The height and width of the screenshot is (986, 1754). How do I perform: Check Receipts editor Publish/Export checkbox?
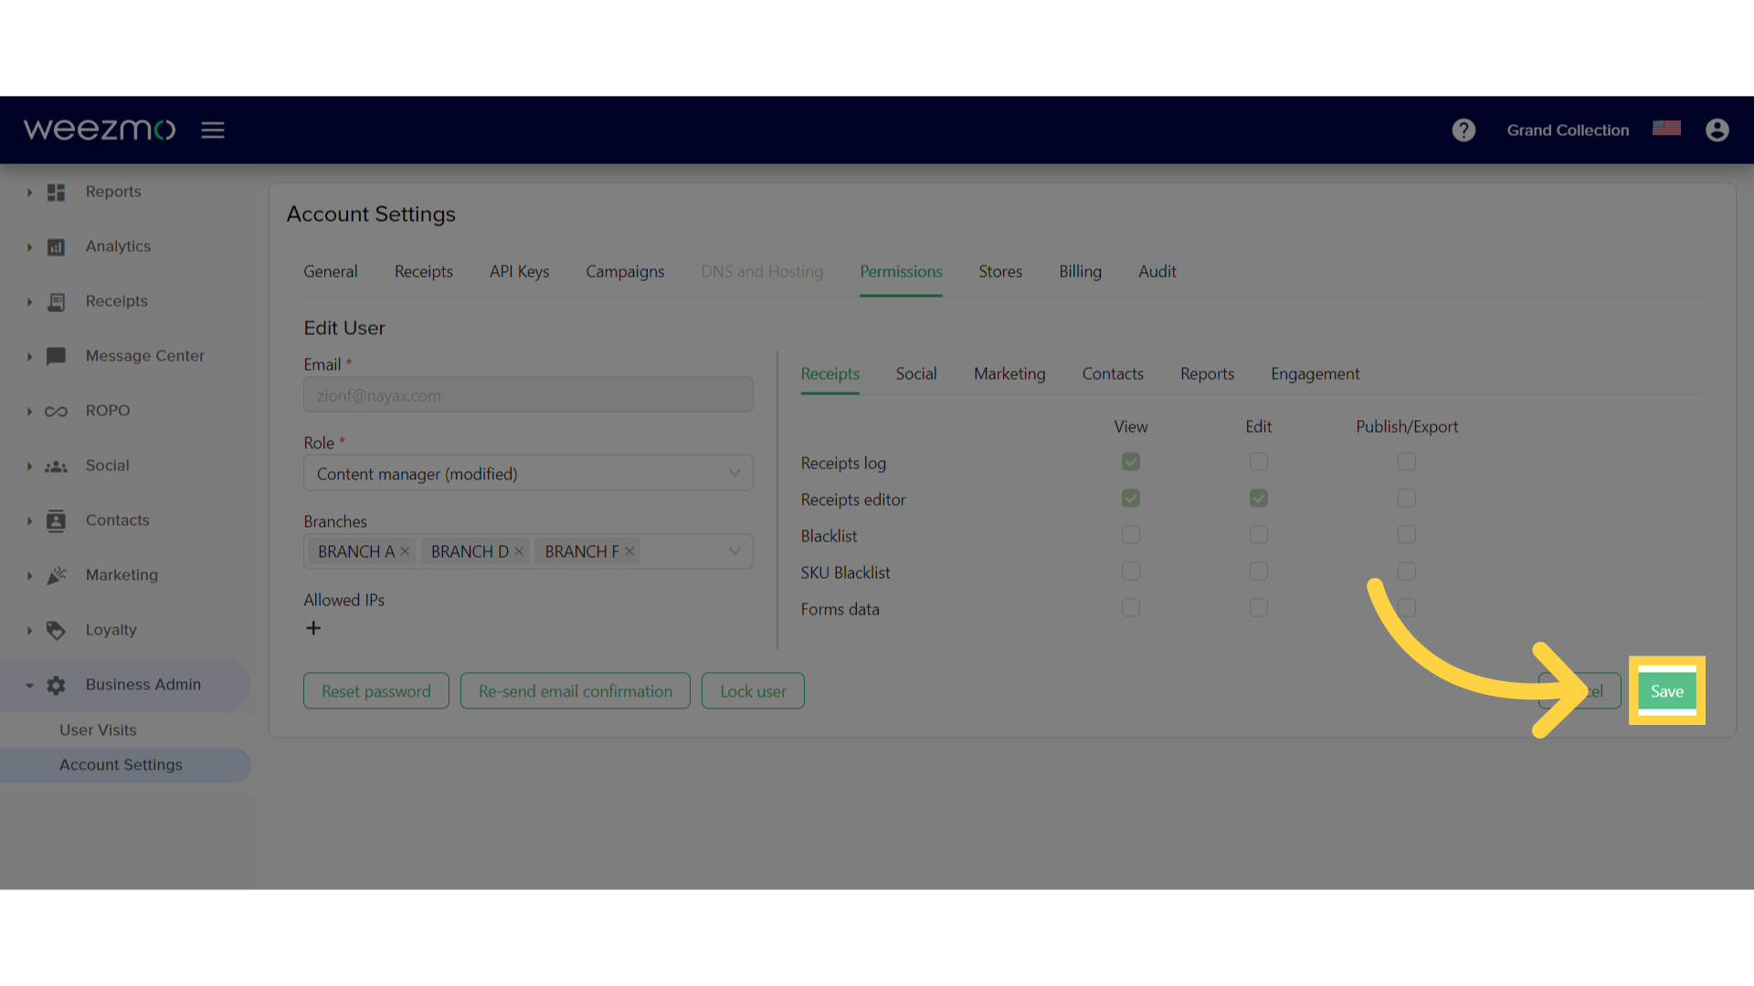1407,498
